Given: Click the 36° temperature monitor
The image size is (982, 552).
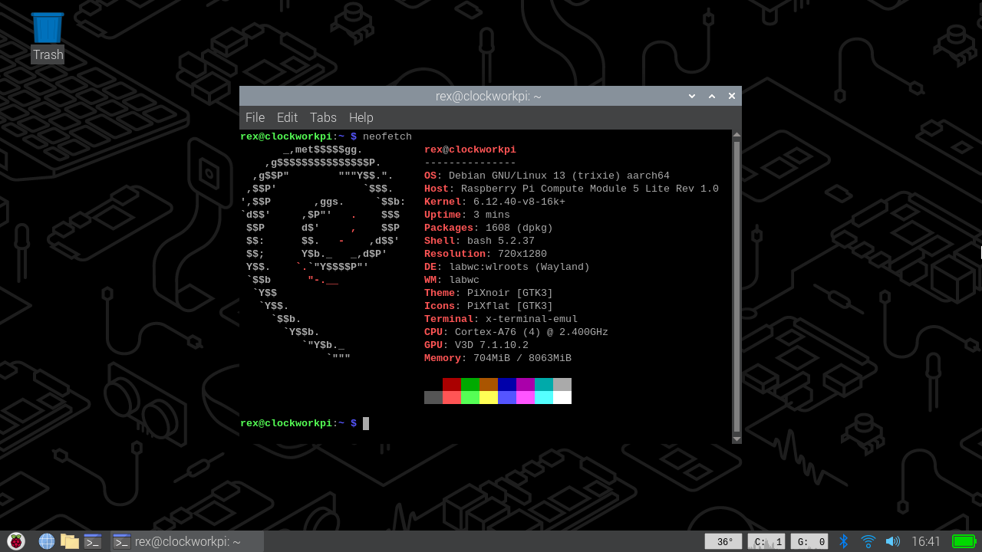Looking at the screenshot, I should pyautogui.click(x=723, y=541).
